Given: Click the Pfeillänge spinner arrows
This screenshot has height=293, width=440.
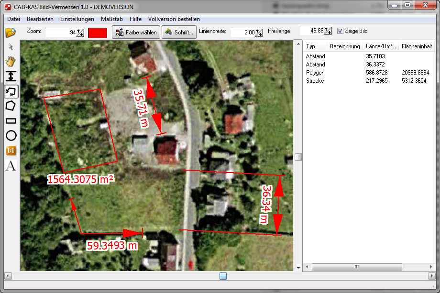Looking at the screenshot, I should pyautogui.click(x=328, y=31).
